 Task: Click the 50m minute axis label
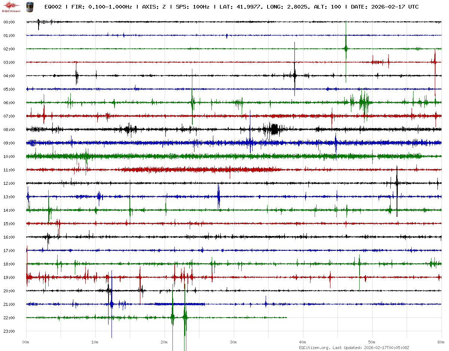[x=372, y=342]
